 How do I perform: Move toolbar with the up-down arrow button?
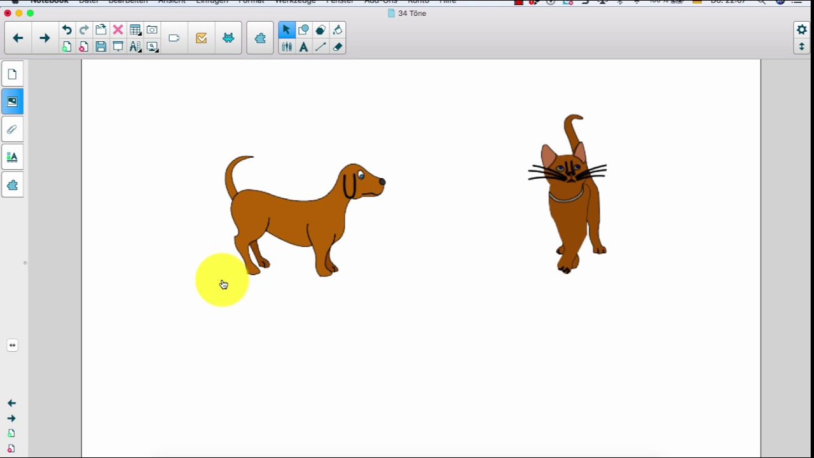802,46
